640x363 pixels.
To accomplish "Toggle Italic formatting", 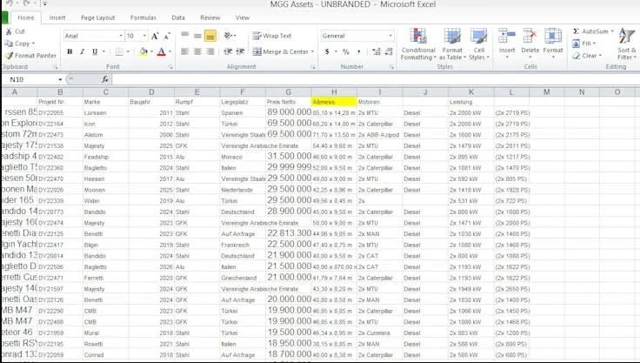I will pyautogui.click(x=82, y=52).
